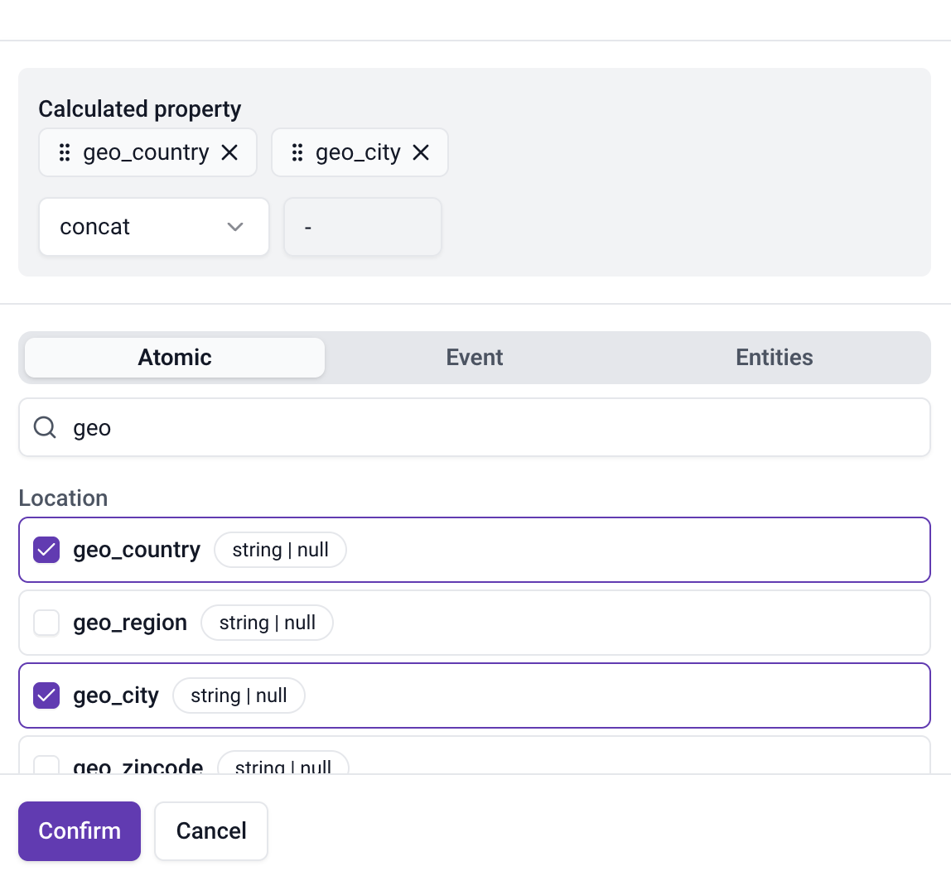Check the geo_region checkbox
This screenshot has height=871, width=951.
click(46, 623)
